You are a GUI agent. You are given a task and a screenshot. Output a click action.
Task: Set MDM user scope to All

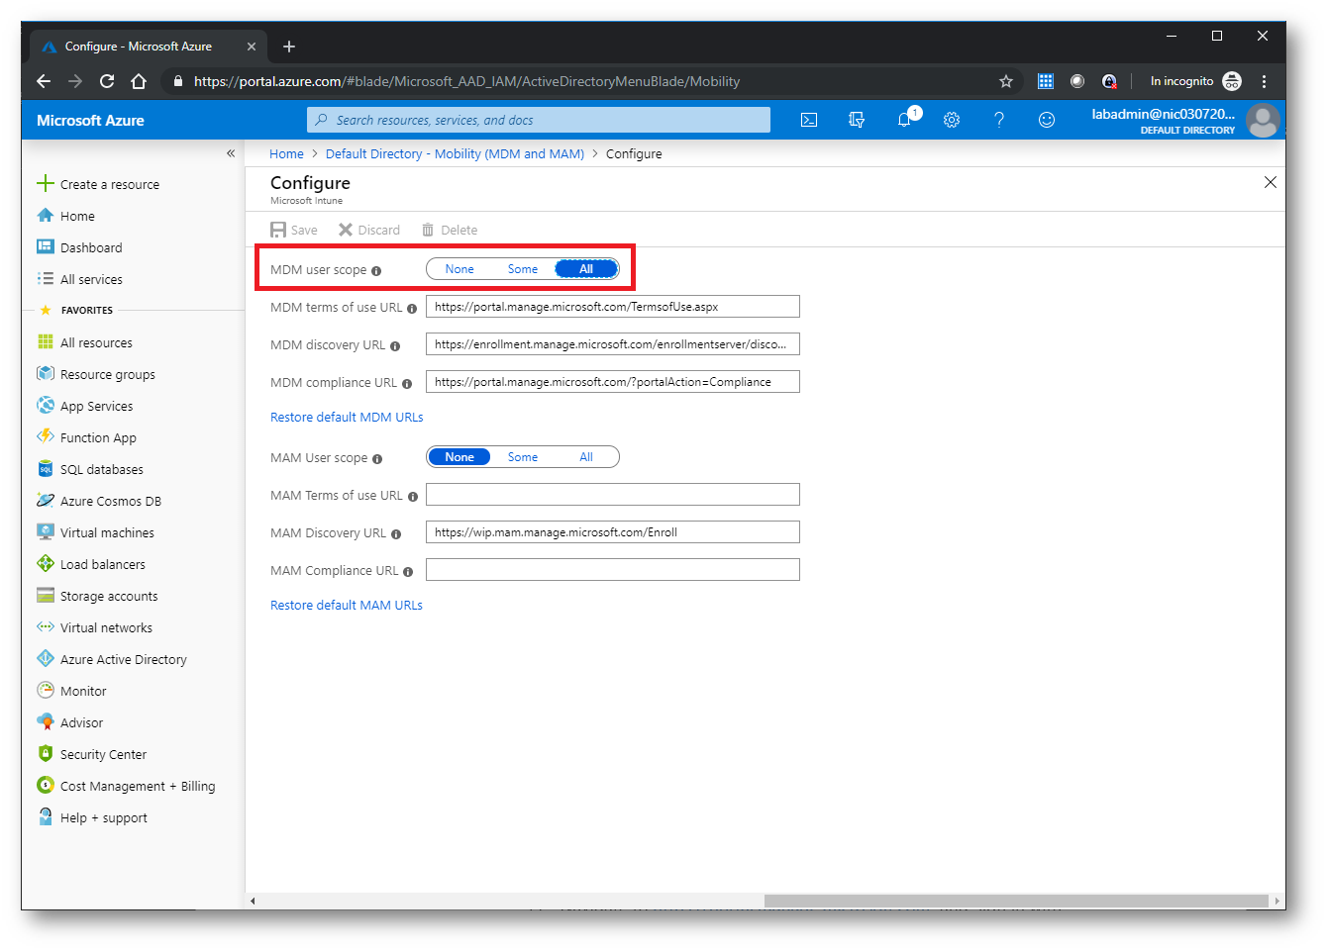point(586,269)
